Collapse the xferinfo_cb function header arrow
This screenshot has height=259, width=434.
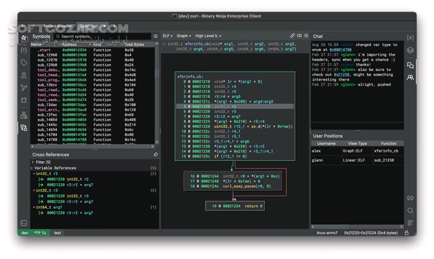pos(164,44)
